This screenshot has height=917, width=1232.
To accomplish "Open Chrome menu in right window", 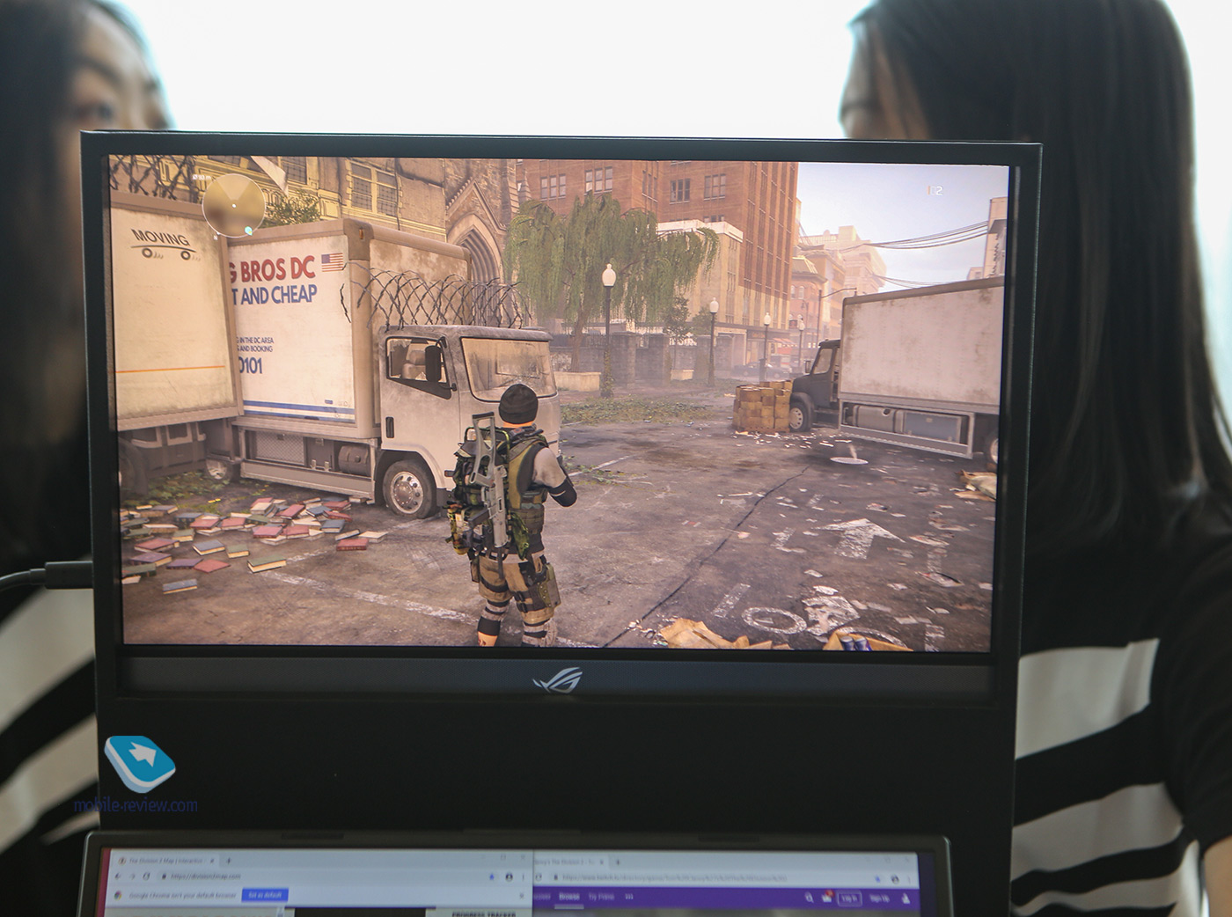I will [910, 879].
